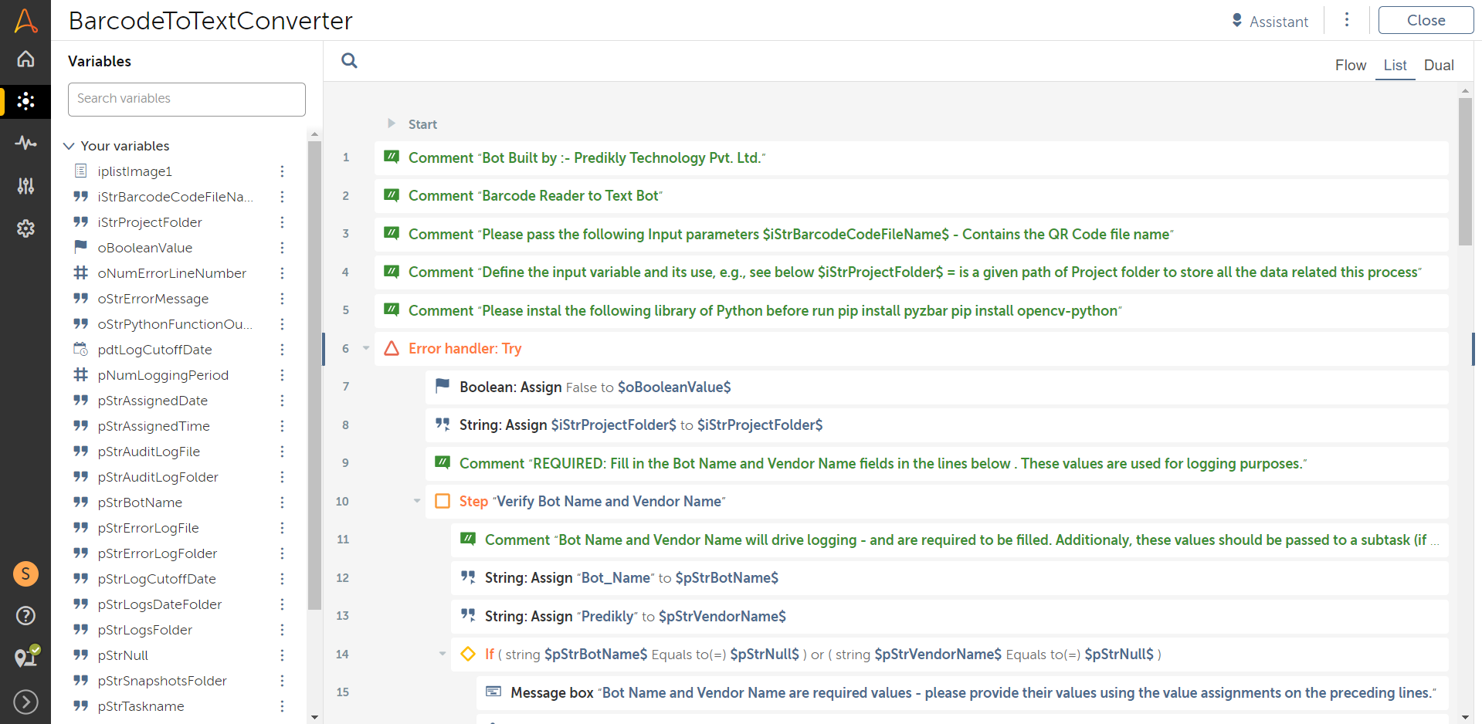1482x724 pixels.
Task: Open the Assistant panel
Action: pyautogui.click(x=1270, y=22)
